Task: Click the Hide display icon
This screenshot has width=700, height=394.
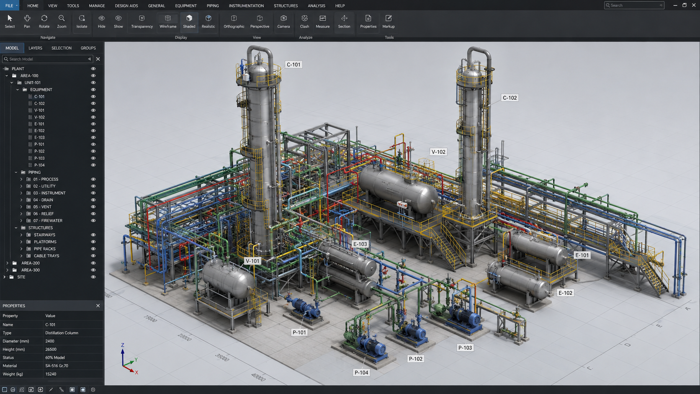Action: click(x=102, y=21)
